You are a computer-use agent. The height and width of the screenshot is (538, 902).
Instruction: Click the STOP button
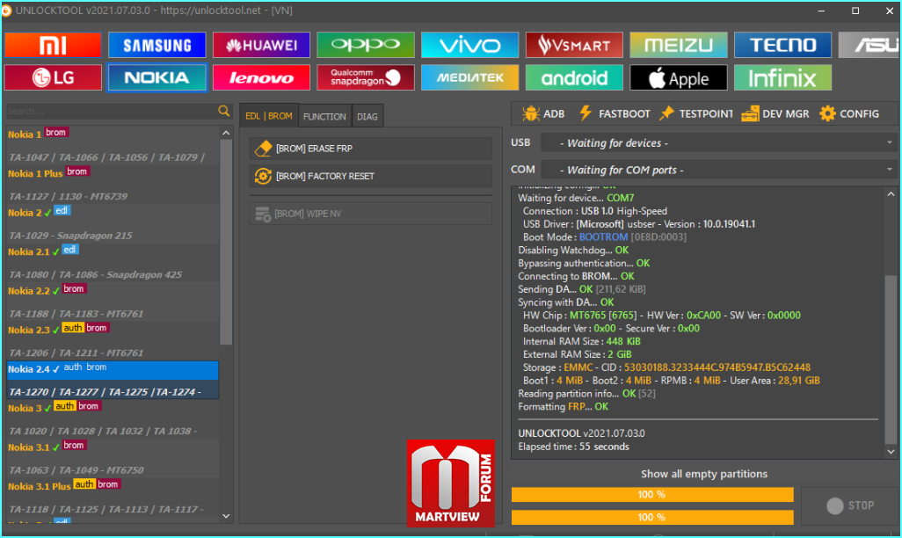coord(849,505)
